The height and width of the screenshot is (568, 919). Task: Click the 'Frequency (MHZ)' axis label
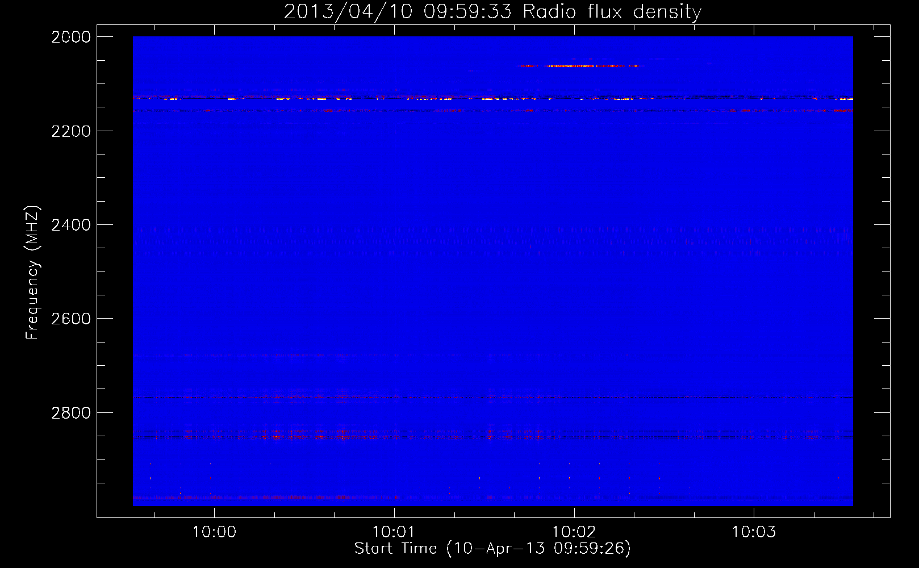click(x=32, y=273)
